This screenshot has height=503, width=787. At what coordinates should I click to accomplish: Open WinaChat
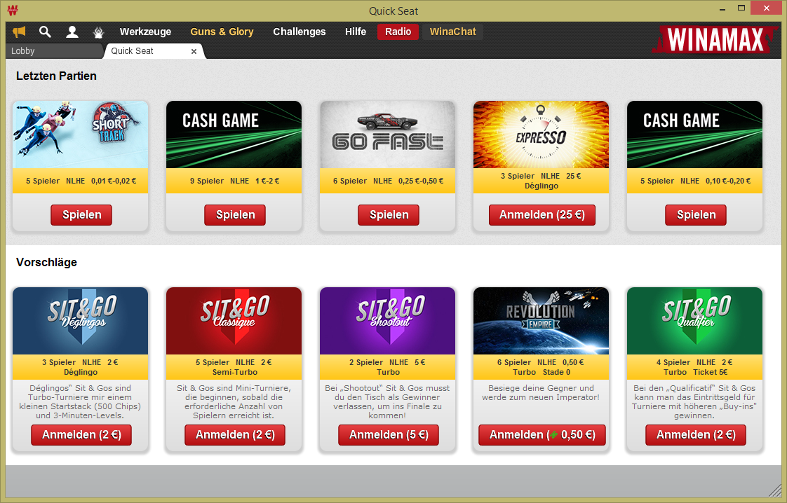click(x=452, y=32)
